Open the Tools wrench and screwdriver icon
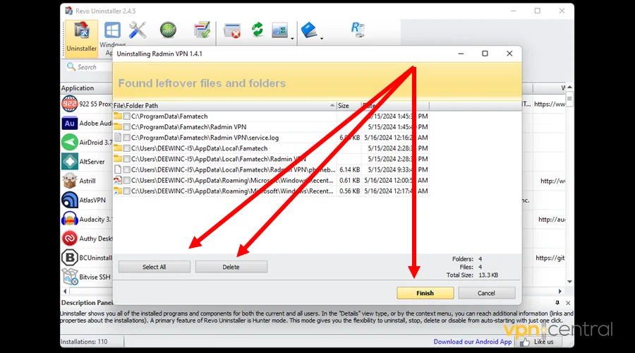The image size is (635, 353). (138, 30)
